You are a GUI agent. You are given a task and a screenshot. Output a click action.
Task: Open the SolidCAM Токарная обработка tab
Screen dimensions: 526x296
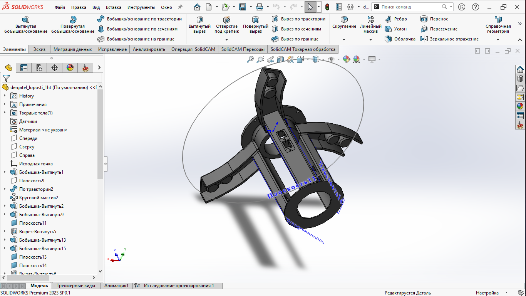(303, 49)
